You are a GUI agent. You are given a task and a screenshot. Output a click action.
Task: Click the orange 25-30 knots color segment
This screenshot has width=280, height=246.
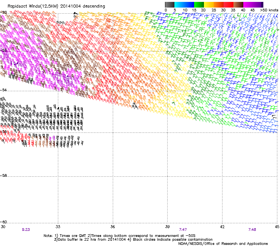tap(219, 5)
